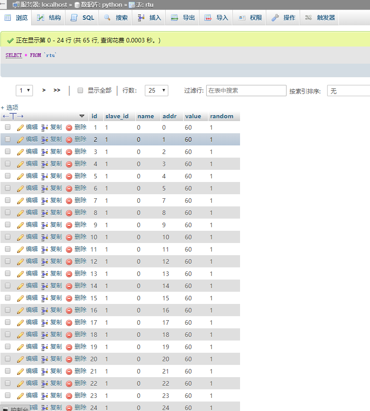Image resolution: width=370 pixels, height=411 pixels.
Task: Click the full-text toggle arrows icon in table header
Action: (x=13, y=116)
